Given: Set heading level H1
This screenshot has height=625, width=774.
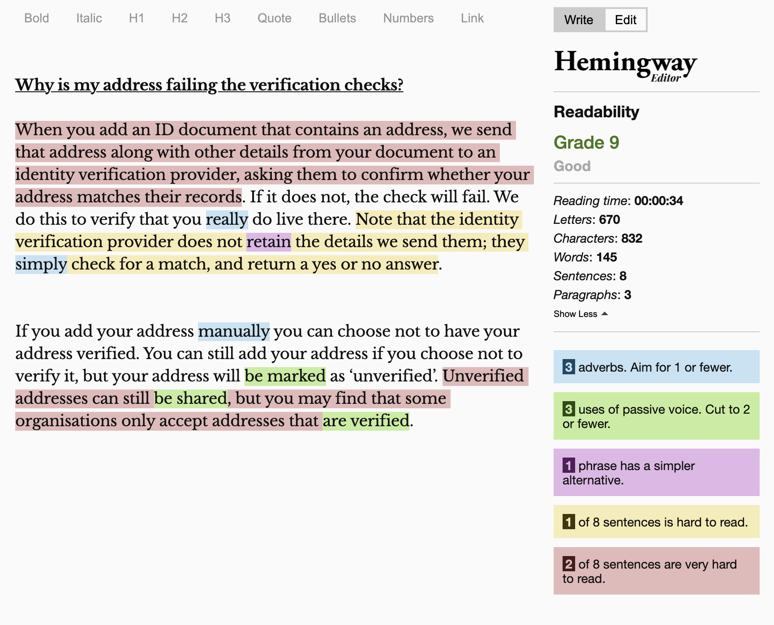Looking at the screenshot, I should [136, 18].
